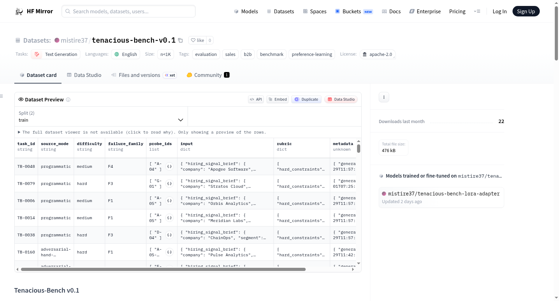Screen dimensions: 559x301
Task: Click the source_mode column header
Action: pos(56,146)
